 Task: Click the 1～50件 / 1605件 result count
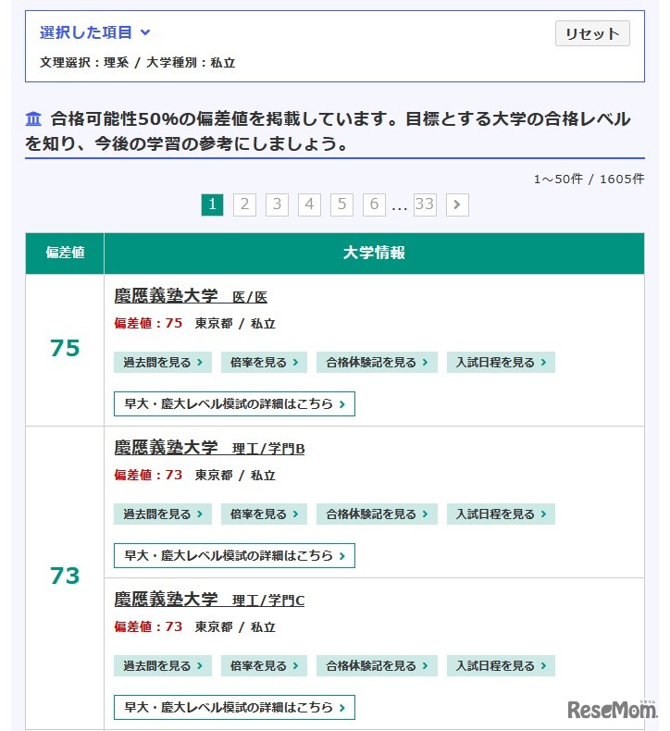[589, 179]
